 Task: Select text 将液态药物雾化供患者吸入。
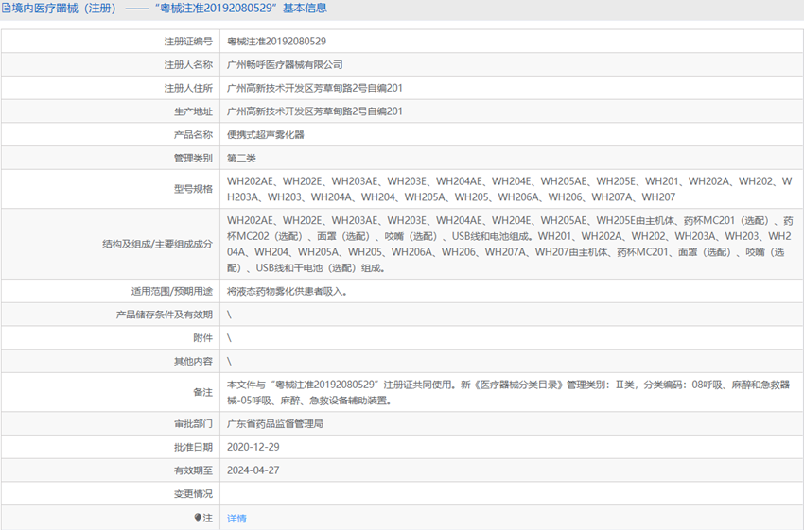pos(288,291)
